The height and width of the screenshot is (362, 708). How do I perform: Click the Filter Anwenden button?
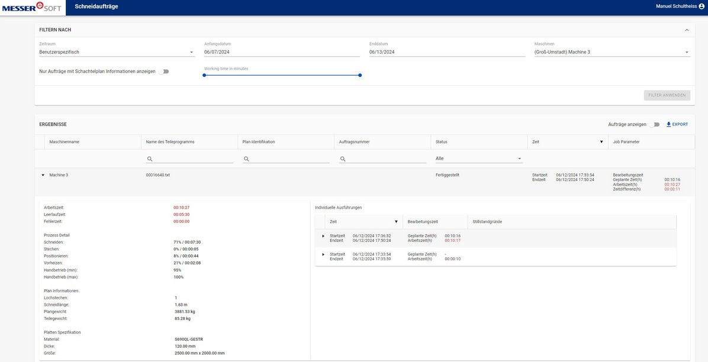pos(667,95)
